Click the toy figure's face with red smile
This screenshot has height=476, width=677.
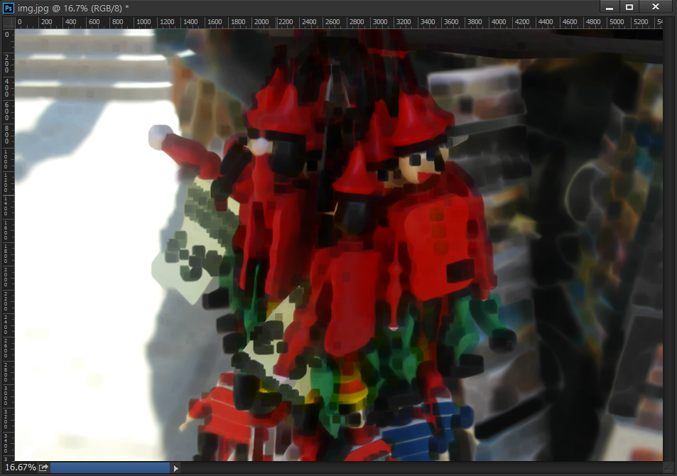point(421,168)
